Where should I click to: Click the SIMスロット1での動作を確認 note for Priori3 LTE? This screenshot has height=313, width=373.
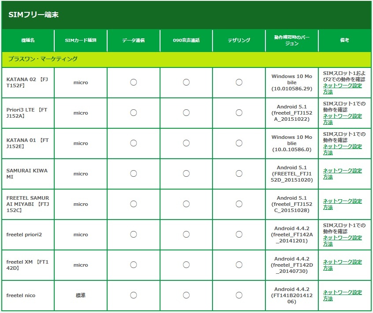coord(344,107)
